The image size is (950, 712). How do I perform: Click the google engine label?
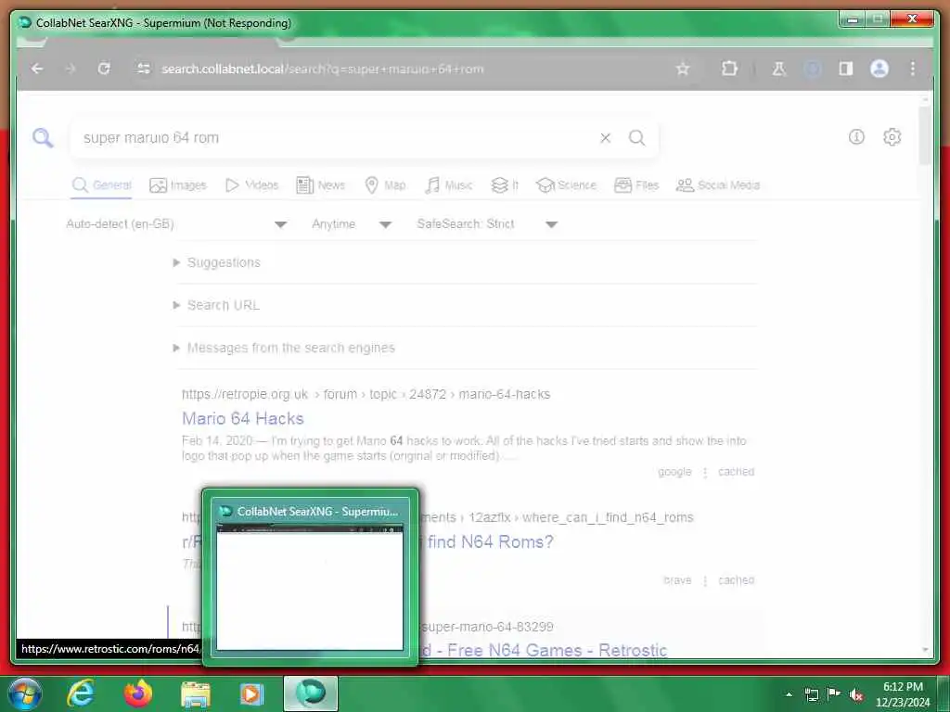tap(674, 472)
